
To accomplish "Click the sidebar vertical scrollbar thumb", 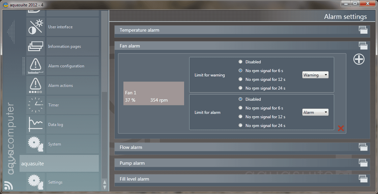I will [105, 135].
